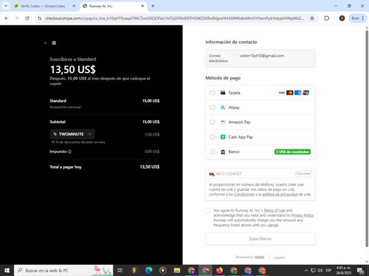Open the Chrome profile avatar
Screen dimensions: 369x276
pyautogui.click(x=342, y=18)
